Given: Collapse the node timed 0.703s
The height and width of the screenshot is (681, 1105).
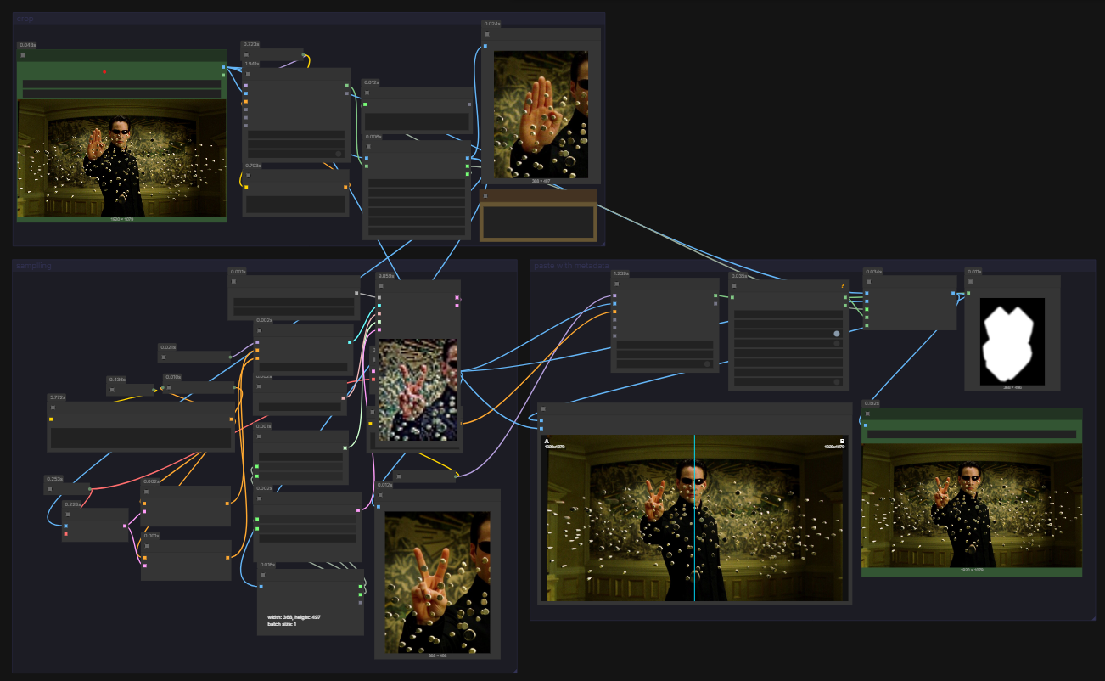Looking at the screenshot, I should pos(247,176).
